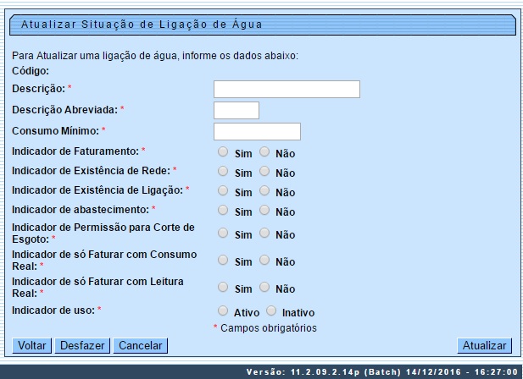Select Não for Indicador de Faturamento
Screen dimensions: 523x379
264,151
